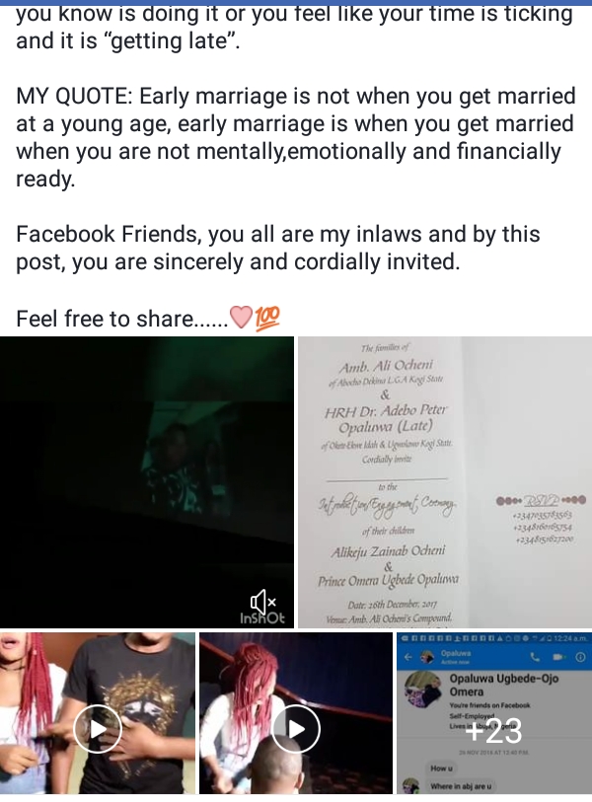592x802 pixels.
Task: Tap the Feel free to share line
Action: pos(121,319)
